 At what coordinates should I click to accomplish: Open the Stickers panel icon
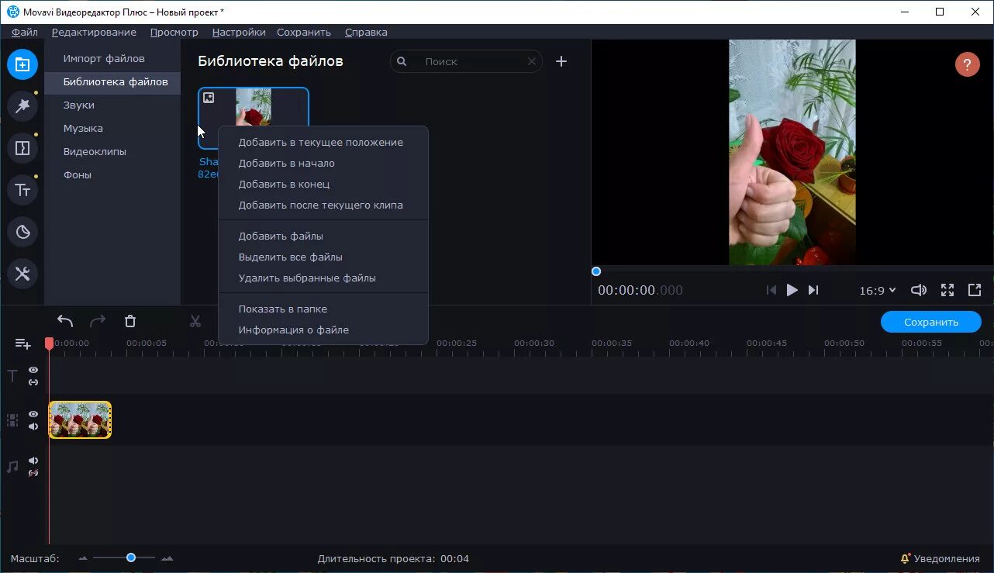(x=22, y=232)
